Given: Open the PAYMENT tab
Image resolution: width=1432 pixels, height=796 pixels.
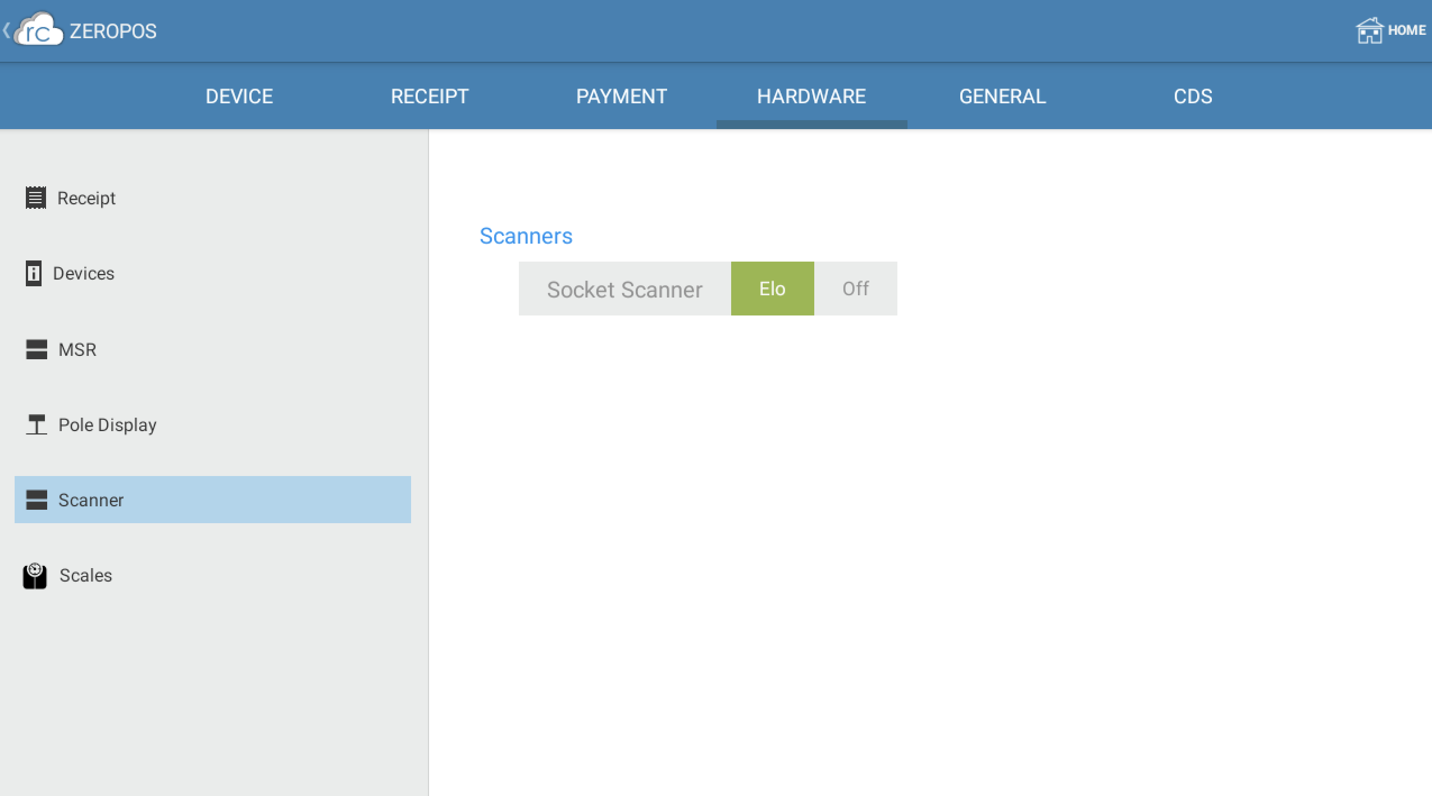Looking at the screenshot, I should click(x=621, y=96).
